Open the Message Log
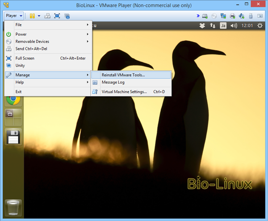 (x=131, y=82)
